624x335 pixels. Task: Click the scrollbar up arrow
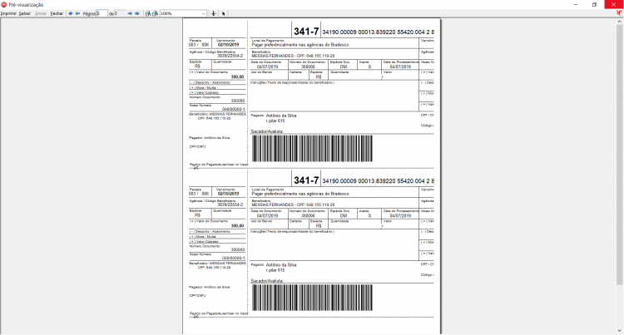pos(619,22)
